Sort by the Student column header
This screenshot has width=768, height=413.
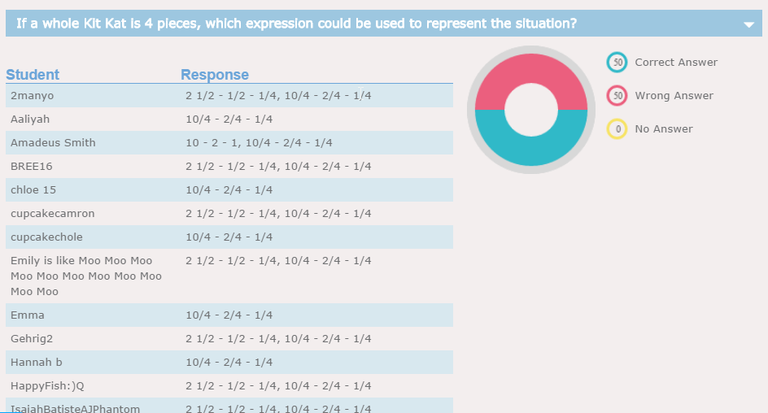coord(33,75)
